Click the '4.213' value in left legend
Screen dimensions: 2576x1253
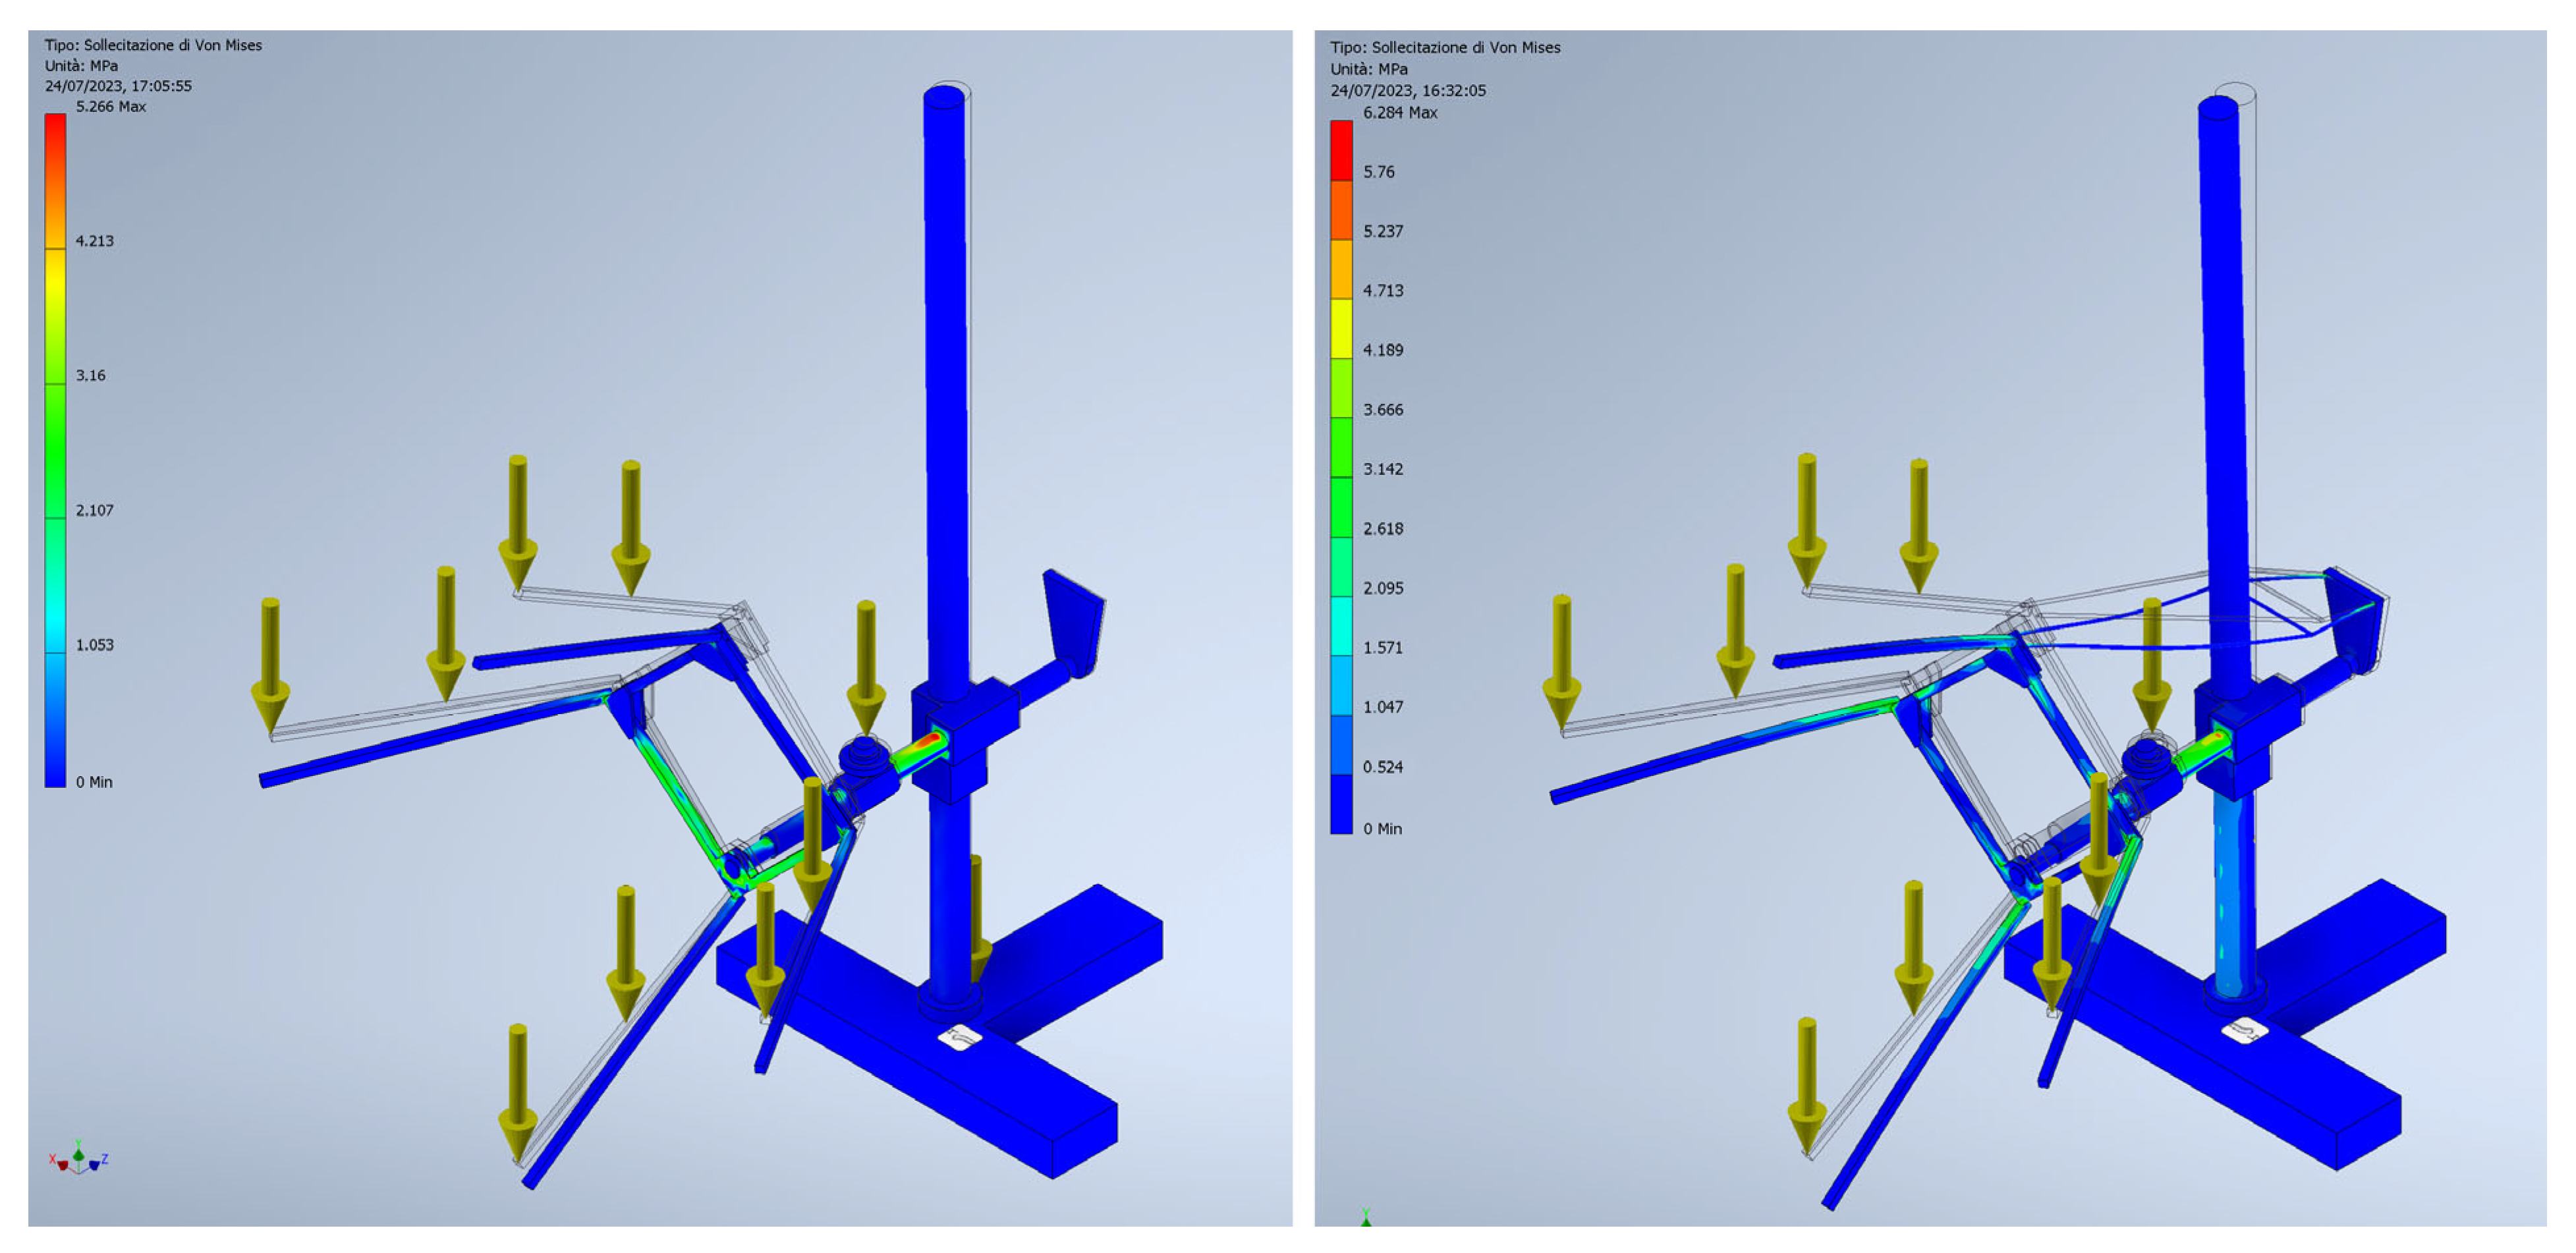coord(95,241)
